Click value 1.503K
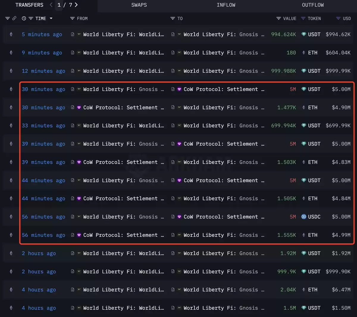Image resolution: width=357 pixels, height=317 pixels. 286,162
